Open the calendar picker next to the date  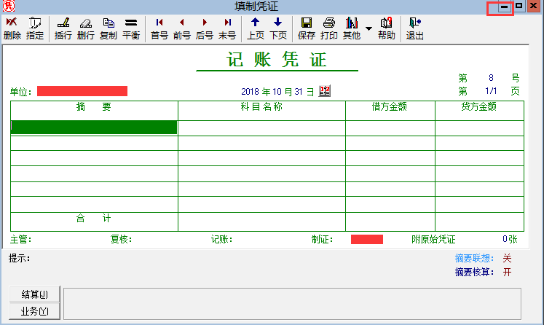click(x=325, y=91)
